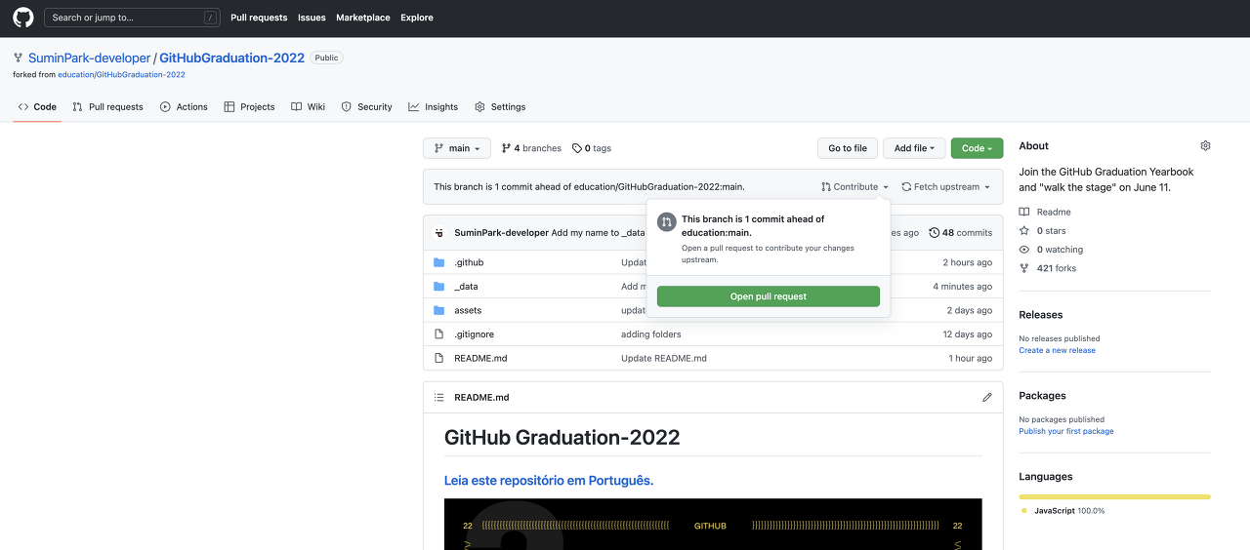Follow the education/GitHubGraduation-2022 forked-from link
The width and height of the screenshot is (1250, 550).
pyautogui.click(x=121, y=74)
